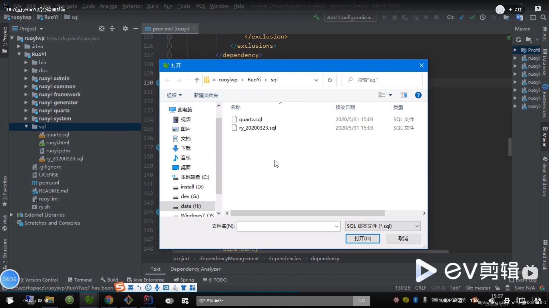The image size is (549, 308).
Task: Open the Spring tool window tab
Action: point(184,280)
